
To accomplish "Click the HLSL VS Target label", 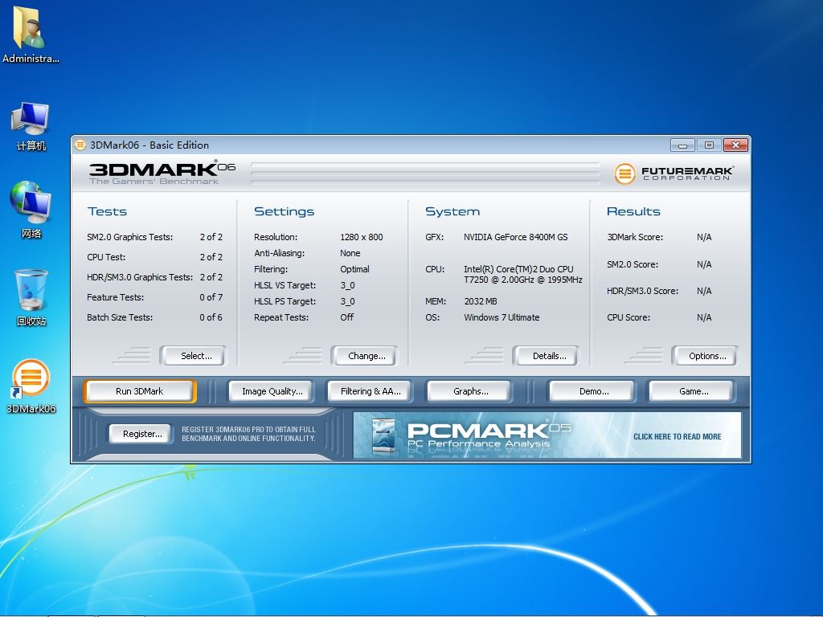I will (x=285, y=285).
